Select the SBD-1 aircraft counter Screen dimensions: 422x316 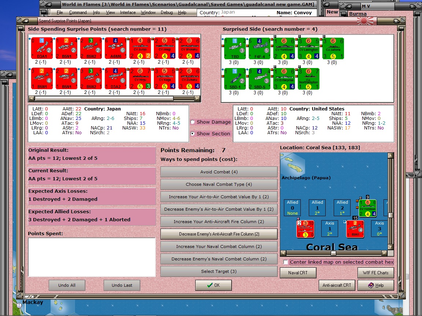235,79
